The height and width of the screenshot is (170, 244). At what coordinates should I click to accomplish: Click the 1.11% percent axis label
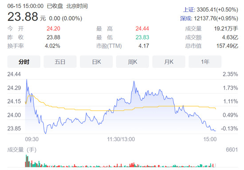[230, 101]
